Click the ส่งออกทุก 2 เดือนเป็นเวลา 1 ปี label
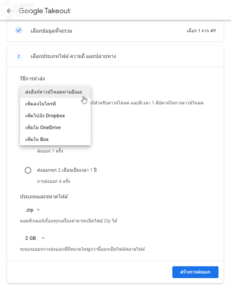Image resolution: width=231 pixels, height=287 pixels. pyautogui.click(x=67, y=170)
